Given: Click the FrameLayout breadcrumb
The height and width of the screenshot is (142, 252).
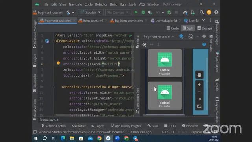Looking at the screenshot, I should coord(49,120).
